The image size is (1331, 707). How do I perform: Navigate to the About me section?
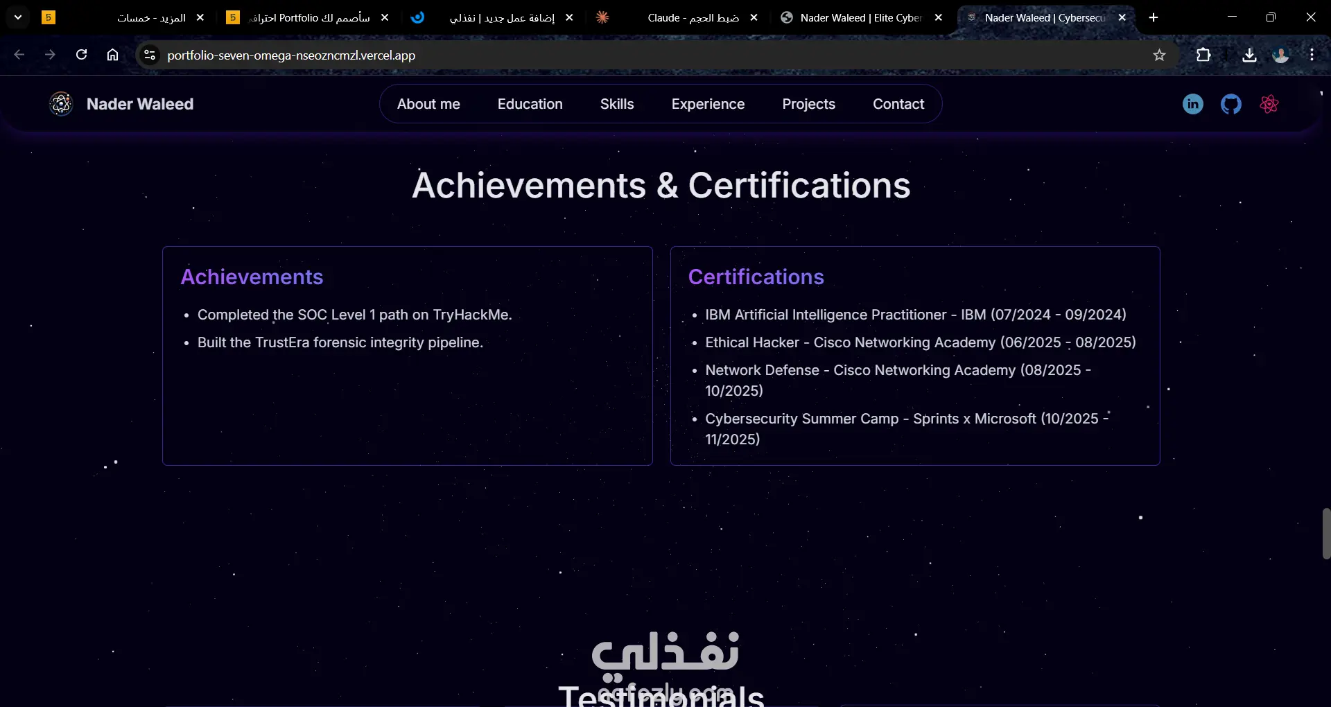428,104
